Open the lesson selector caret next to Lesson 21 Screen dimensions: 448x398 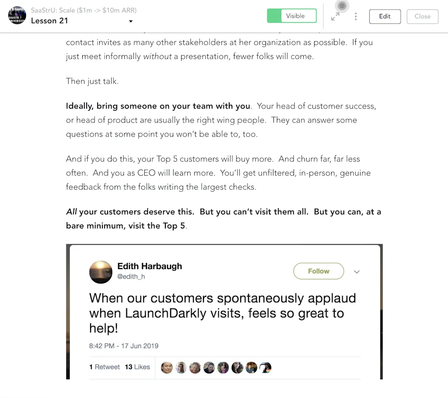130,21
